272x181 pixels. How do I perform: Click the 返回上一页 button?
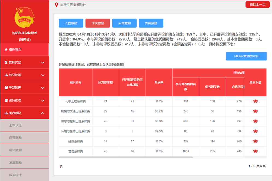255,5
